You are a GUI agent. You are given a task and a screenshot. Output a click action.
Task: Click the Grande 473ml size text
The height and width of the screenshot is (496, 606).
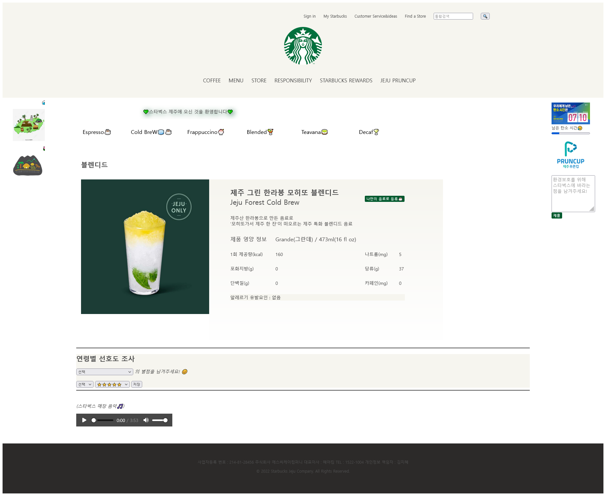pos(315,239)
